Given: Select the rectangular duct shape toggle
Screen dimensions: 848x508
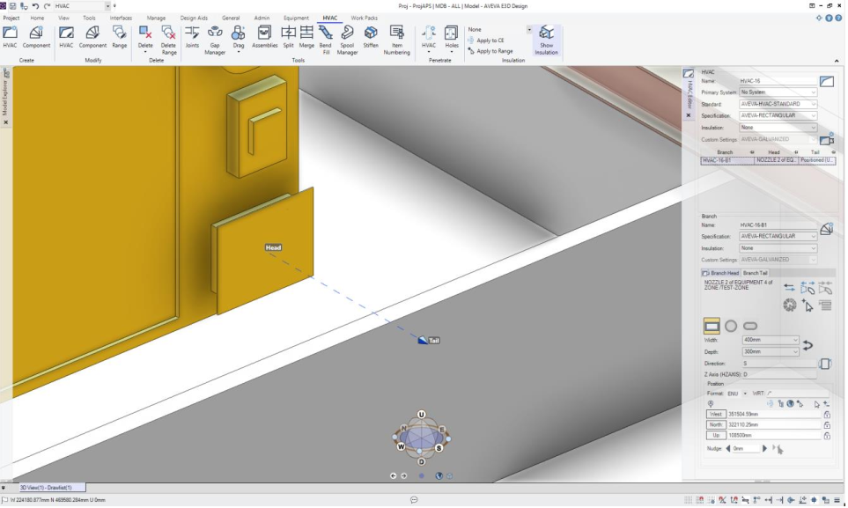Looking at the screenshot, I should 712,326.
